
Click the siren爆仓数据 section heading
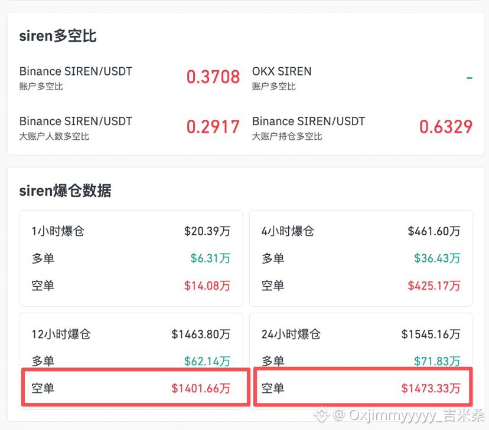(x=65, y=191)
